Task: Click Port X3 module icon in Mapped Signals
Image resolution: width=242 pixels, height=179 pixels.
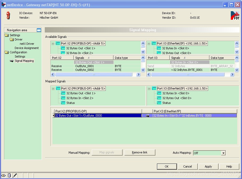Action: coord(154,88)
